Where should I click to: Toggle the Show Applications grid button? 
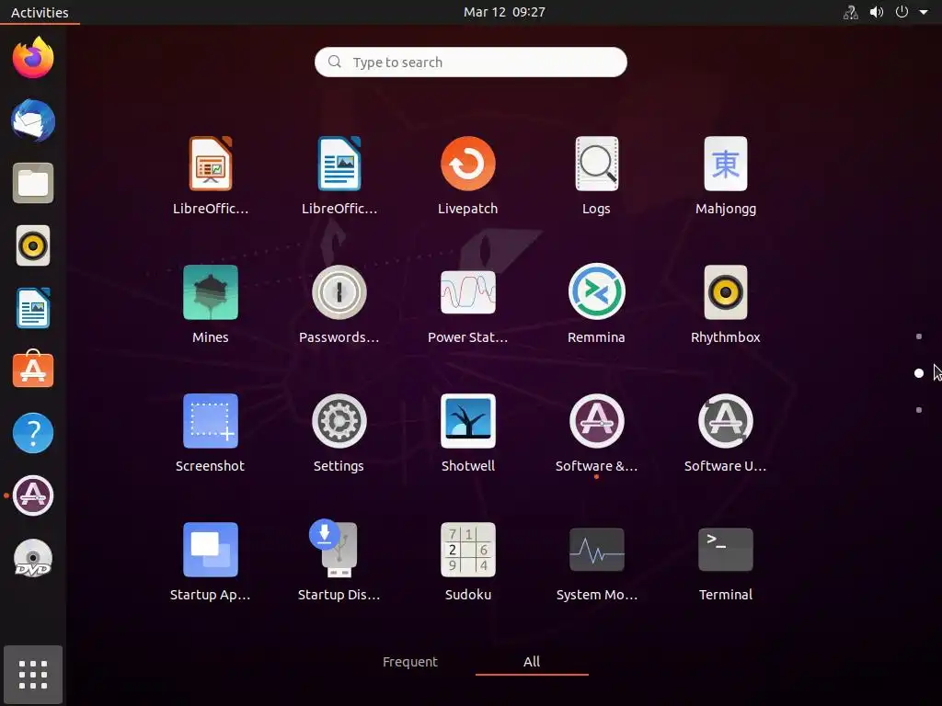(x=33, y=675)
